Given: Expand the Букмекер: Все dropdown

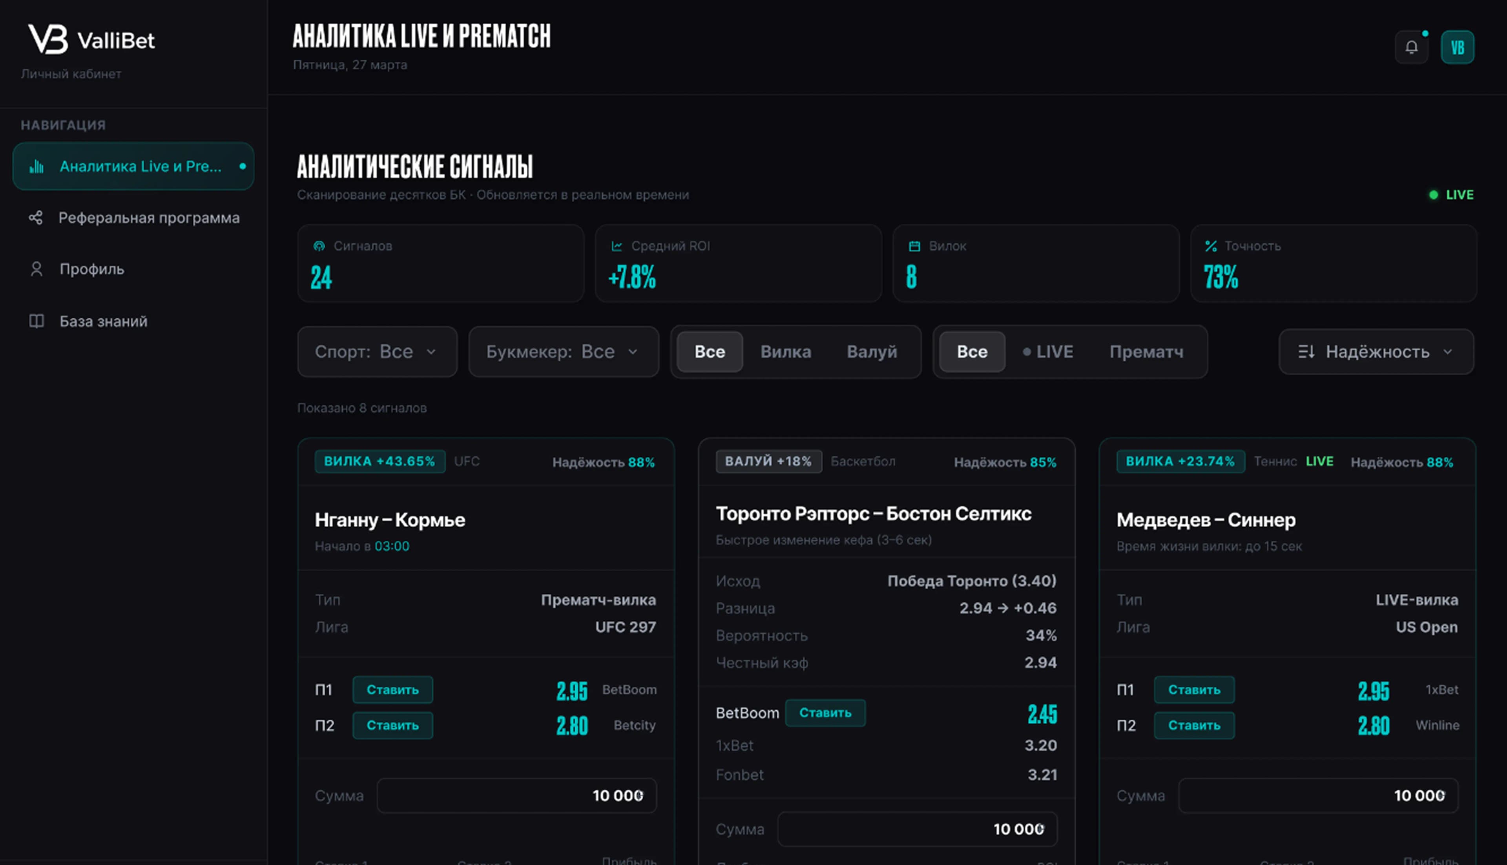Looking at the screenshot, I should point(564,352).
